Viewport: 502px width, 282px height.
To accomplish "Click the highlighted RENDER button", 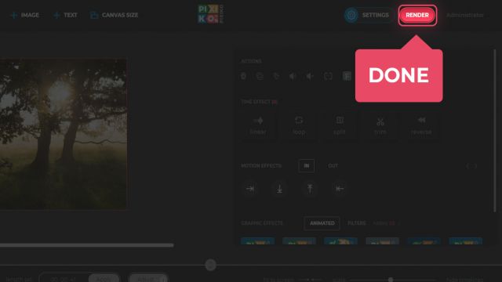I will [417, 15].
